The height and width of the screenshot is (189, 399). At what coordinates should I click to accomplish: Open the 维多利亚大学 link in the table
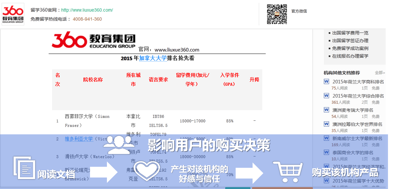(79, 139)
